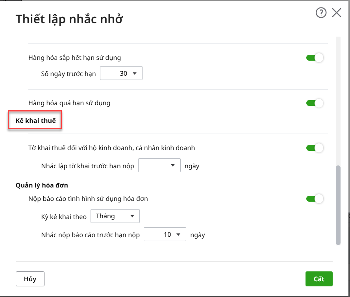This screenshot has height=297, width=350.
Task: Switch off Nộp báo cáo tình hình sử dụng hóa đơn
Action: pos(315,199)
